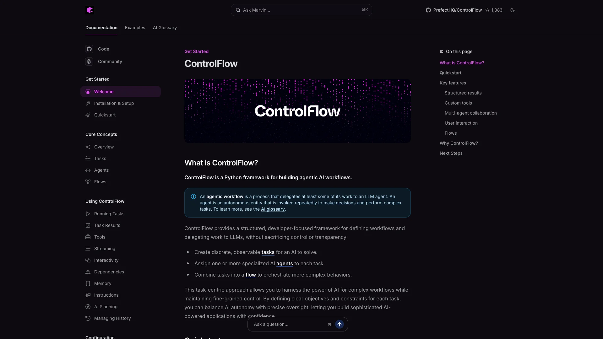
Task: Expand the Configuration section
Action: [100, 337]
